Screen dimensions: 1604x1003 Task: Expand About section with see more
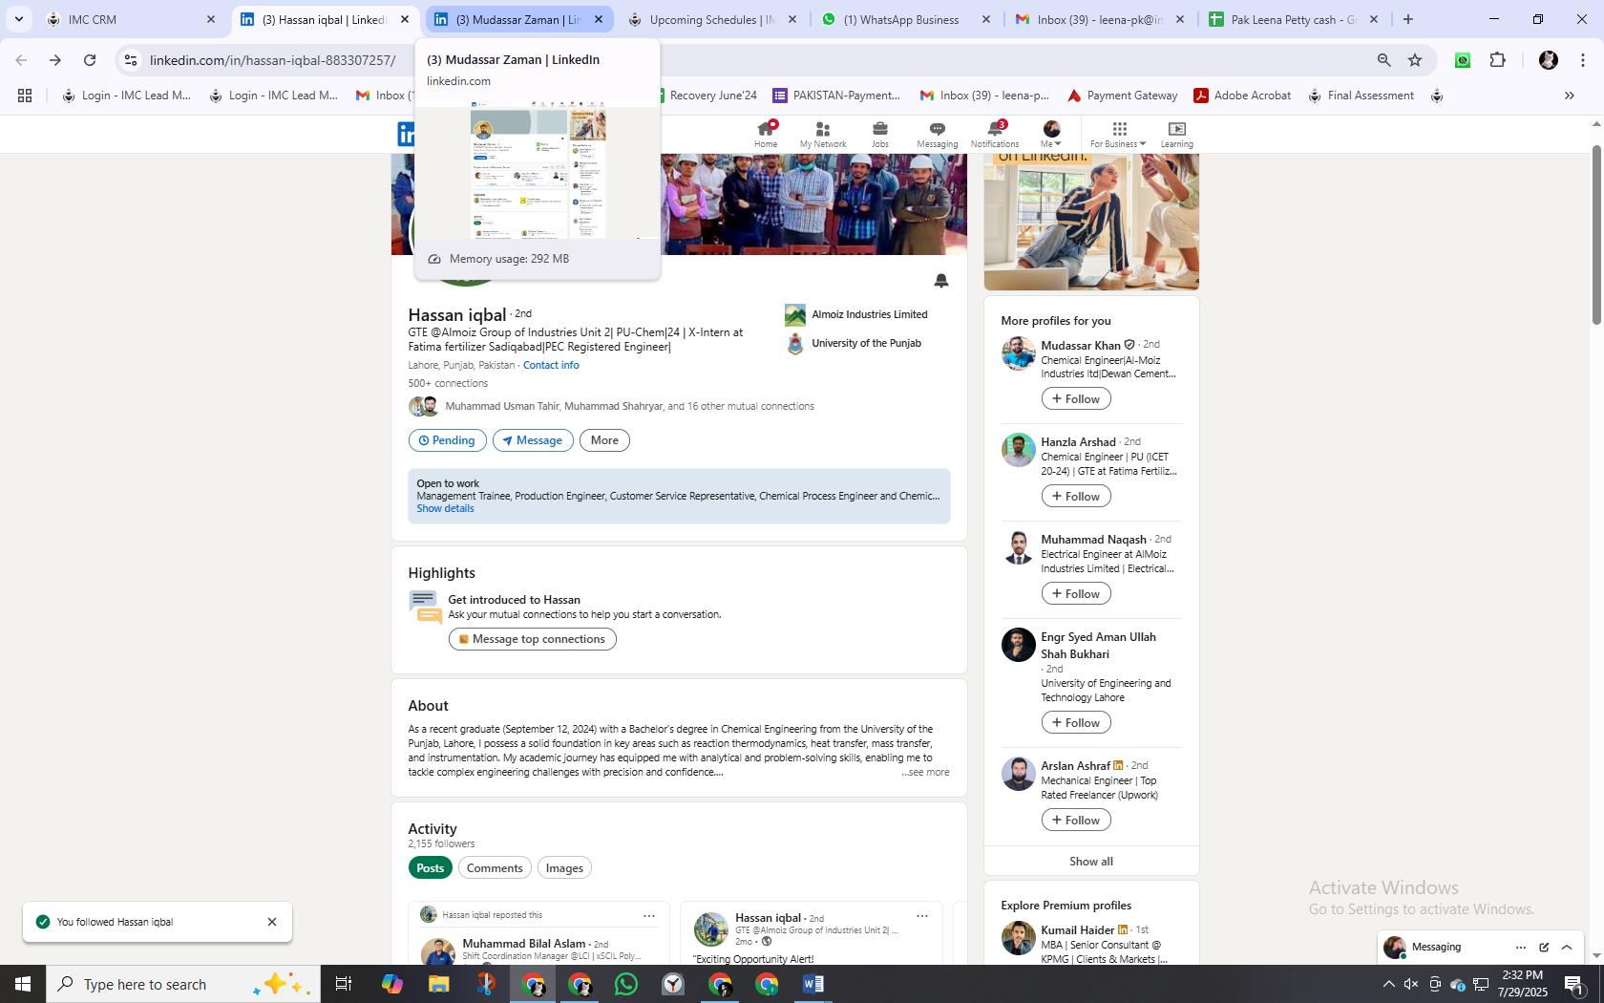tap(925, 772)
